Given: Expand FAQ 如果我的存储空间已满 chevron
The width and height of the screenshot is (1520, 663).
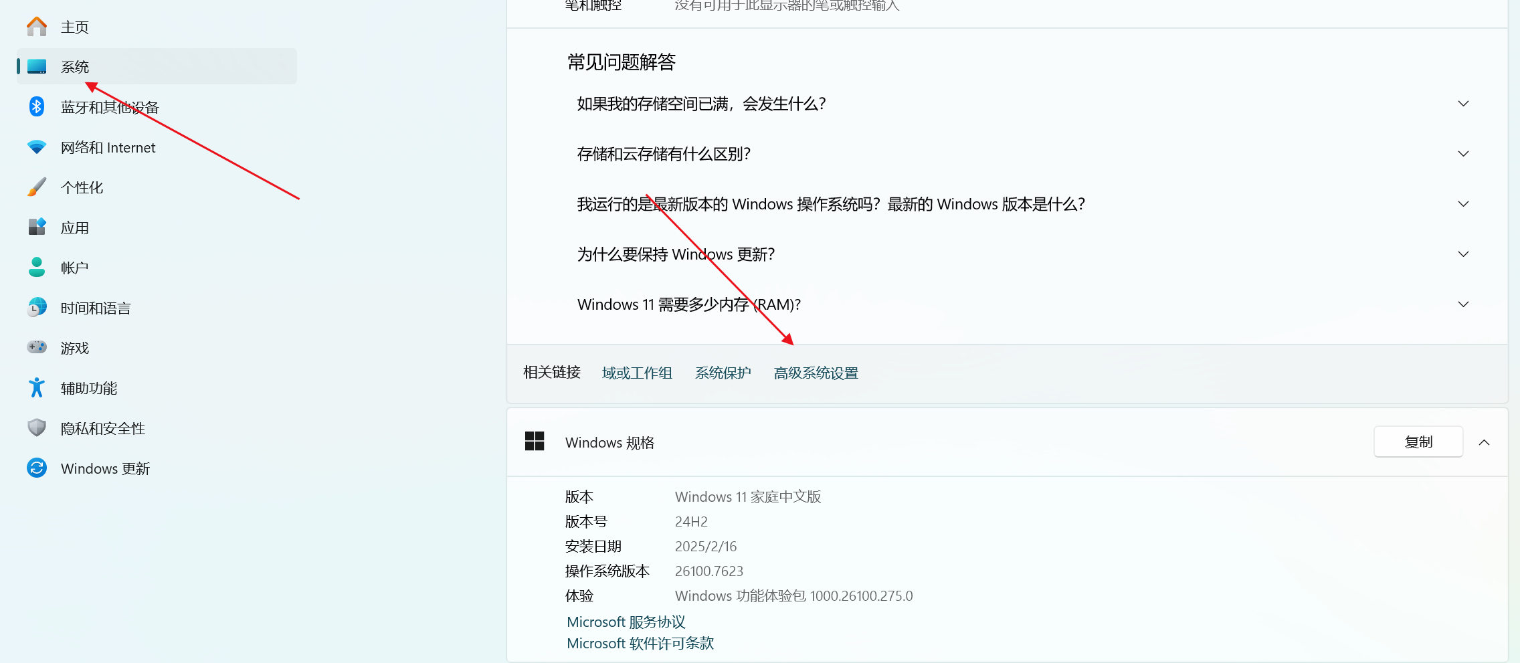Looking at the screenshot, I should (x=1463, y=104).
